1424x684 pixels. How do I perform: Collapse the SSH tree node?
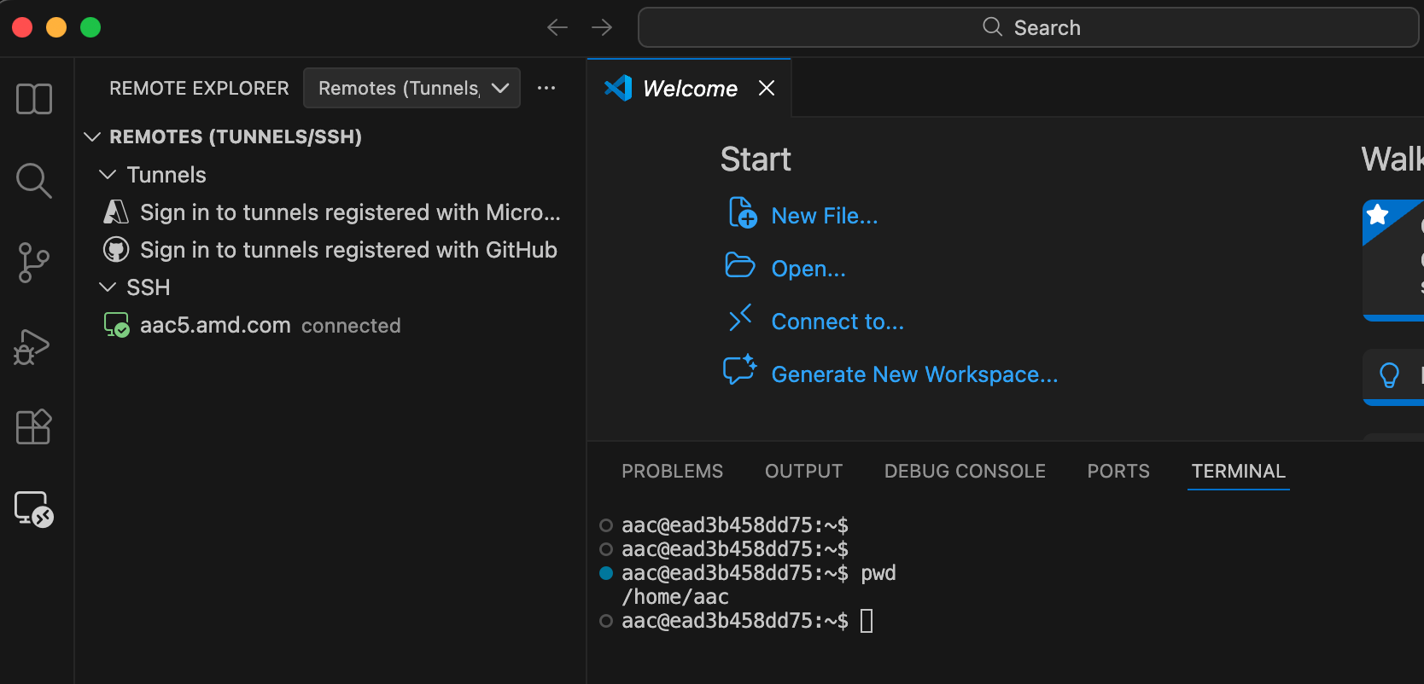108,287
